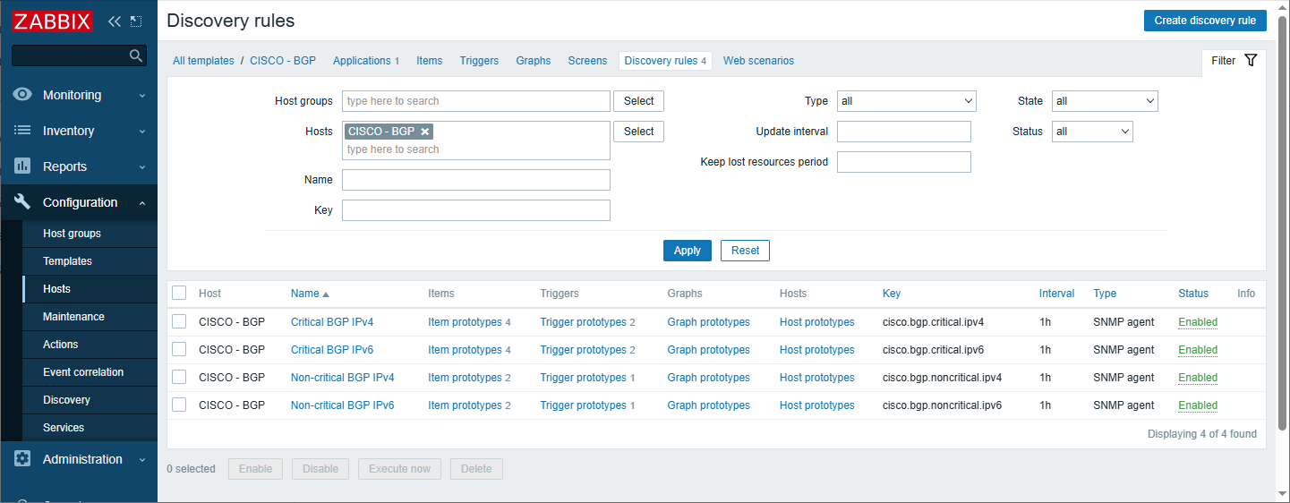
Task: Tick the checkbox for Non-critical BGP IPv6
Action: [x=179, y=405]
